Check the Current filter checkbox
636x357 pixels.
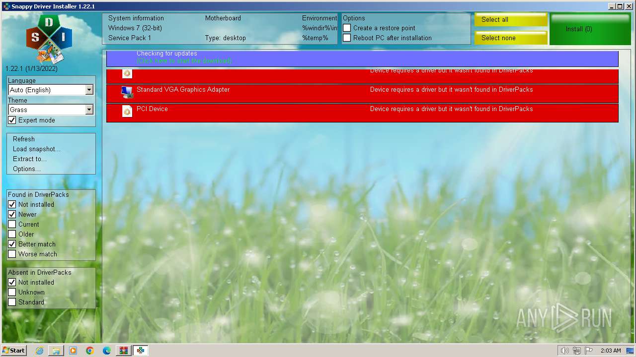(x=12, y=224)
